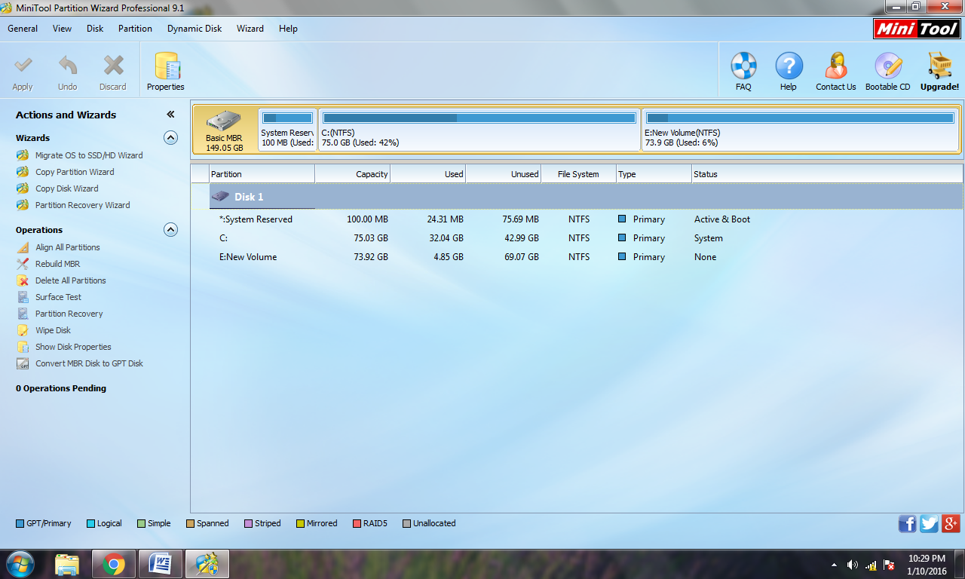Select the E: New Volume partition block
Viewport: 965px width, 579px height.
800,130
